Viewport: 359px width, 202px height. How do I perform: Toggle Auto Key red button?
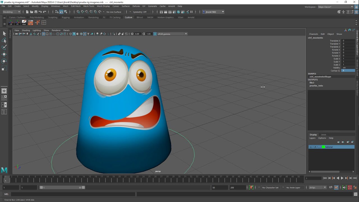coord(350,187)
